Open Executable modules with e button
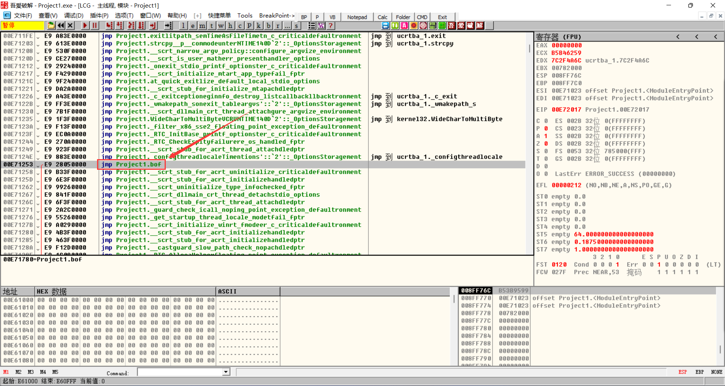 193,26
